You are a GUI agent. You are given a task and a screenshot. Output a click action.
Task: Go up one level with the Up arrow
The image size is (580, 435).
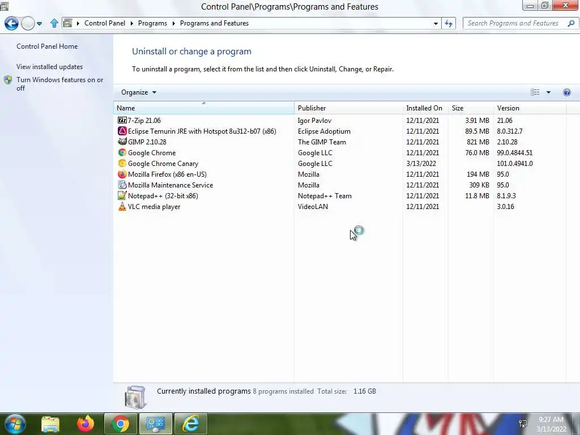coord(54,23)
